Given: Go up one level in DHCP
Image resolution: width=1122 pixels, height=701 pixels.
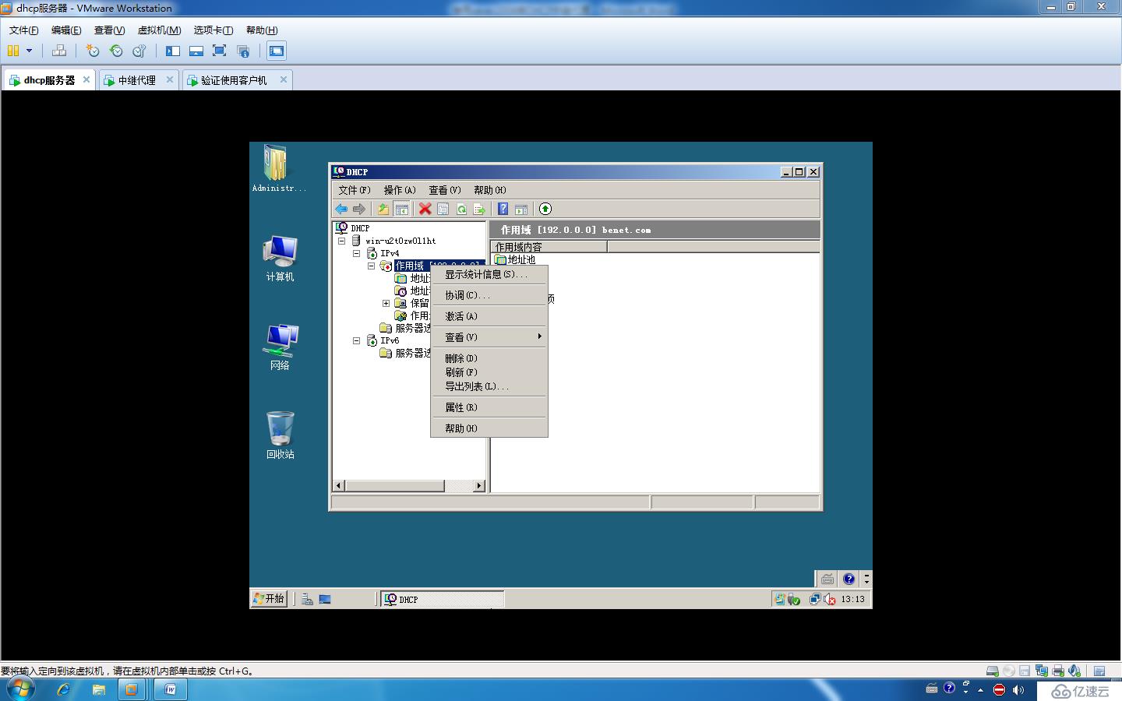Looking at the screenshot, I should pos(383,209).
